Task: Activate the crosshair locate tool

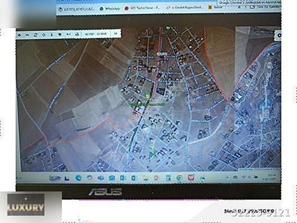Action: pos(44,35)
